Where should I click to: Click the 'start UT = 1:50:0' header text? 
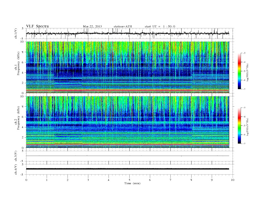coord(160,26)
